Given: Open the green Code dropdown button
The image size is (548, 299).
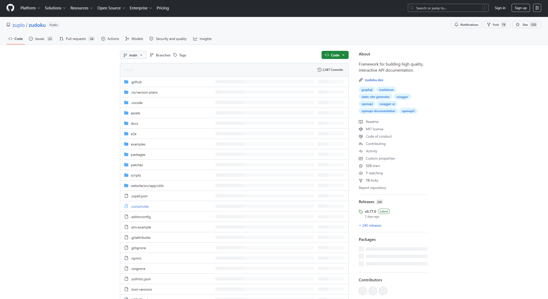Looking at the screenshot, I should pos(335,55).
